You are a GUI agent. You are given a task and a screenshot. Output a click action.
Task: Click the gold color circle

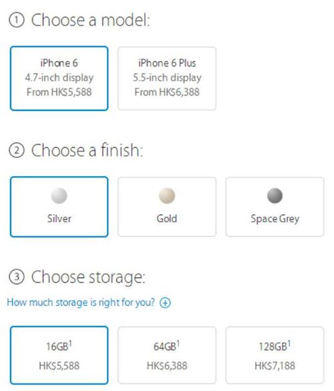[167, 196]
